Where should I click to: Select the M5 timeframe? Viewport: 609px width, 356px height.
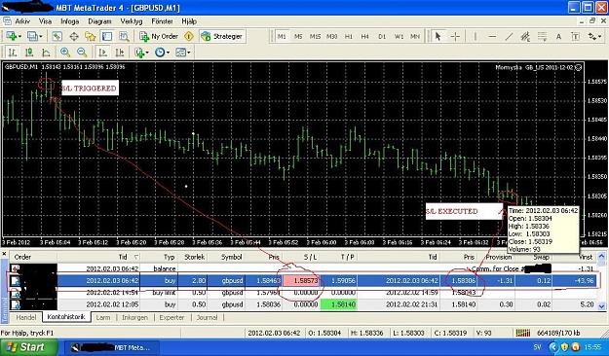(298, 36)
